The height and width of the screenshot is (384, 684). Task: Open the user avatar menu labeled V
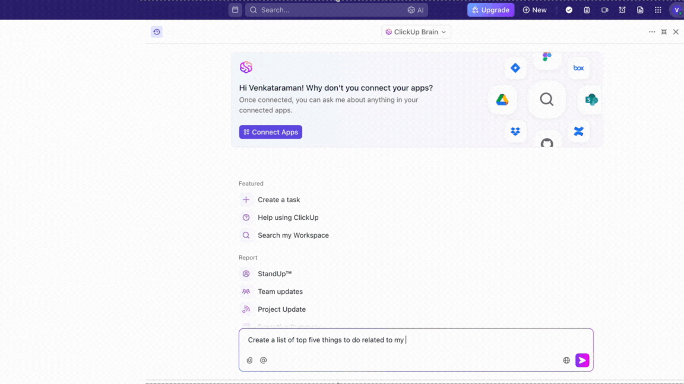point(677,10)
